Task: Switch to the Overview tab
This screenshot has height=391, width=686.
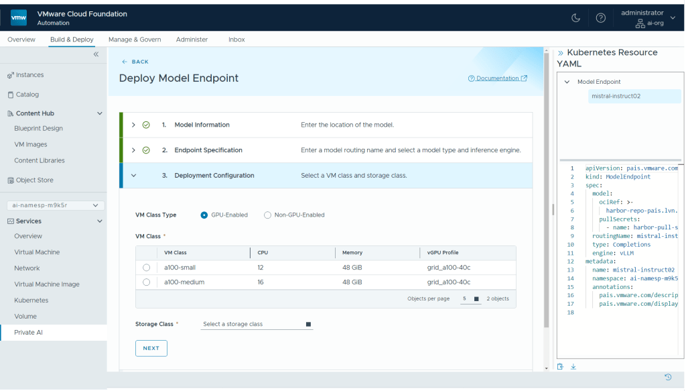Action: pyautogui.click(x=21, y=40)
